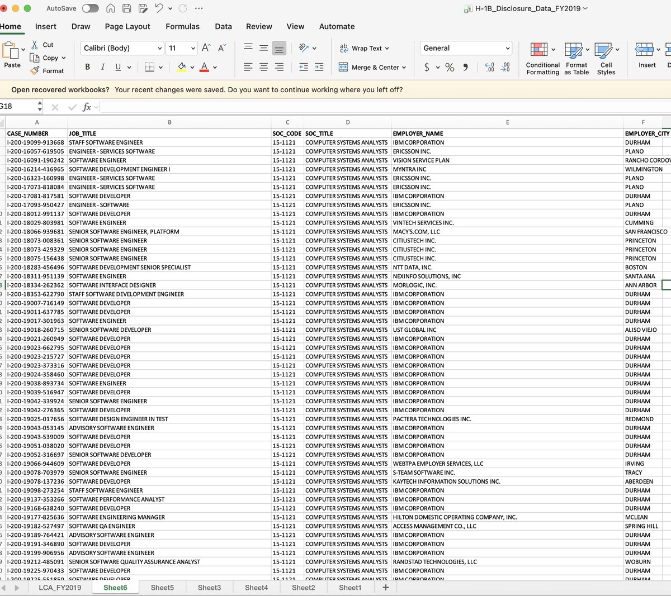
Task: Click the Undo arrow icon
Action: [159, 8]
